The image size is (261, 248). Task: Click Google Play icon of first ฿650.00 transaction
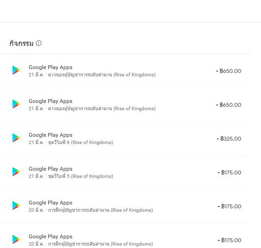(x=16, y=70)
